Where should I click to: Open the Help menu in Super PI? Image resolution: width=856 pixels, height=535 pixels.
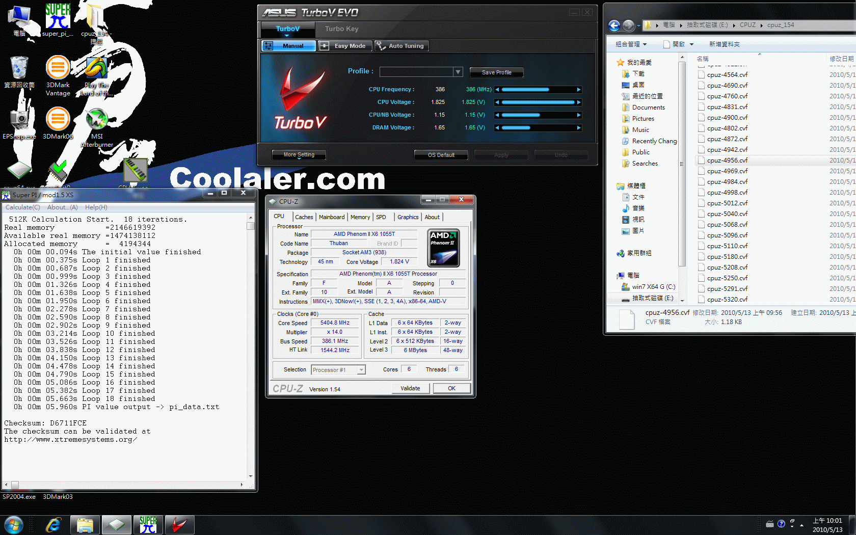point(96,207)
